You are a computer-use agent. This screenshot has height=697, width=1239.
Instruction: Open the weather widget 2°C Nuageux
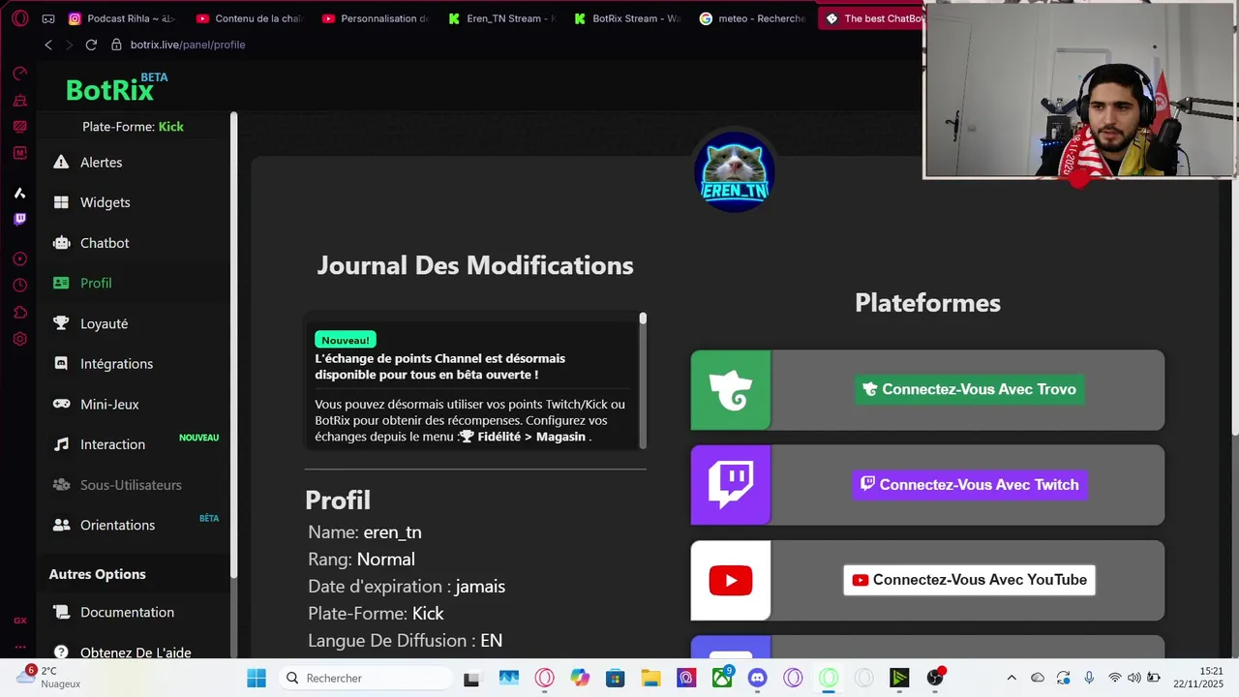[48, 678]
